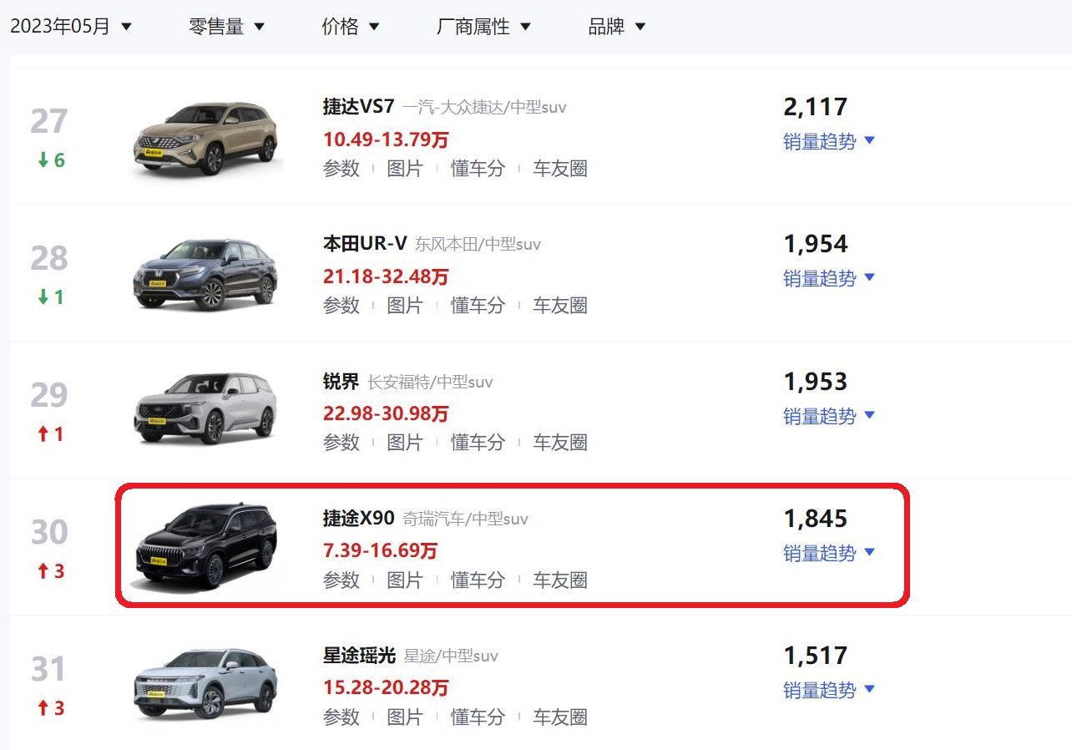Open the 2023年05月 date dropdown
The image size is (1072, 750).
tap(71, 27)
